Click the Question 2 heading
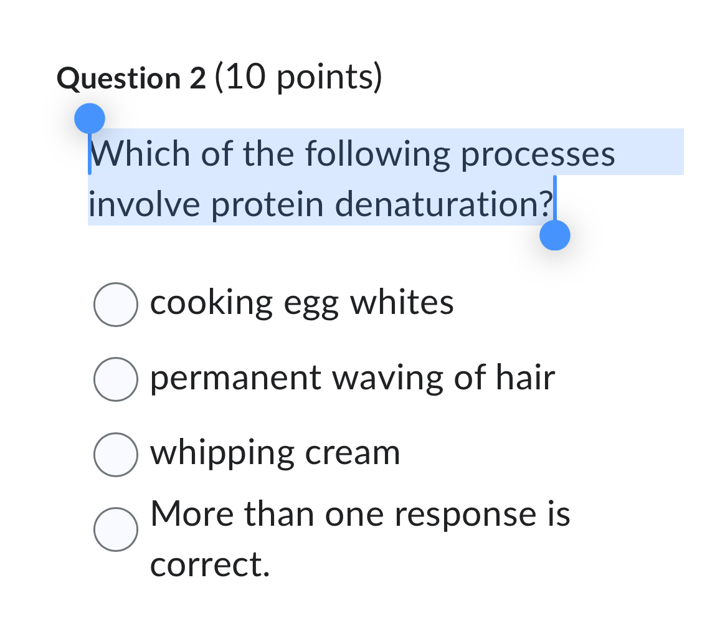The height and width of the screenshot is (641, 720). [133, 77]
